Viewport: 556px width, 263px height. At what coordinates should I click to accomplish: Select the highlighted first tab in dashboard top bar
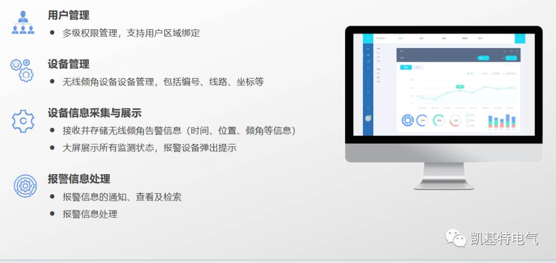(400, 39)
